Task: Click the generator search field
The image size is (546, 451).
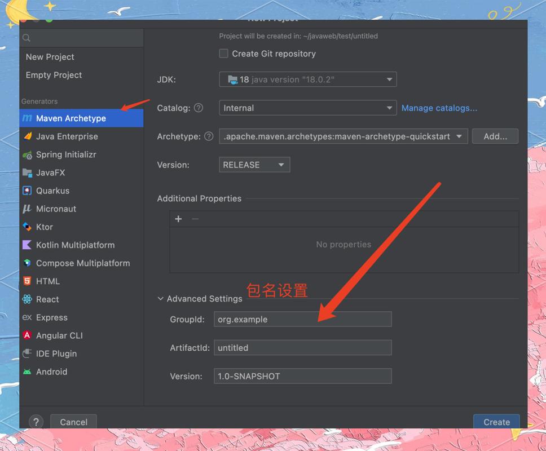Action: click(81, 38)
